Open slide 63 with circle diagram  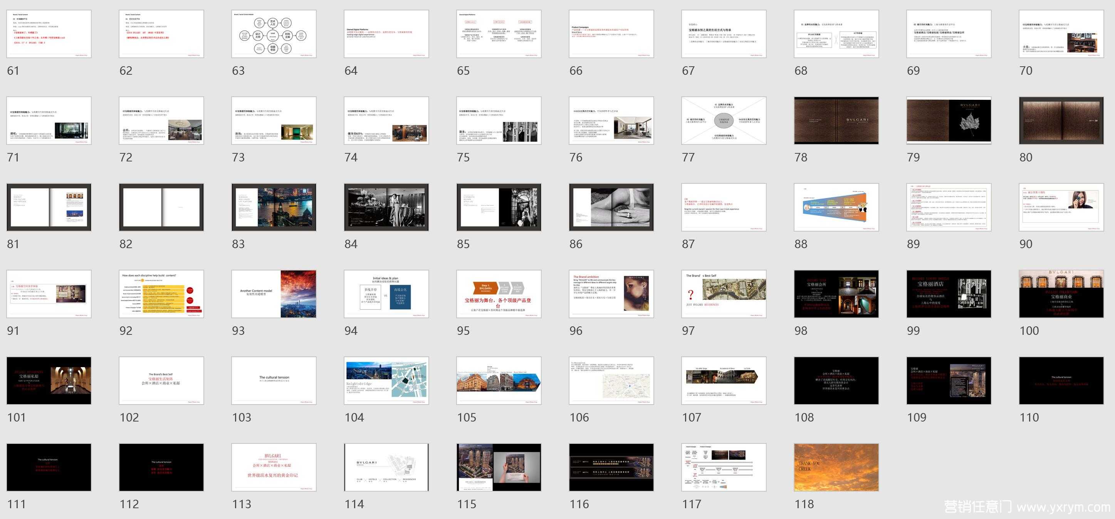pos(274,34)
